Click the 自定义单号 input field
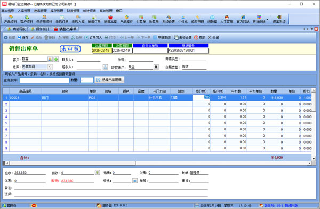320x209 pixels. pyautogui.click(x=150, y=51)
